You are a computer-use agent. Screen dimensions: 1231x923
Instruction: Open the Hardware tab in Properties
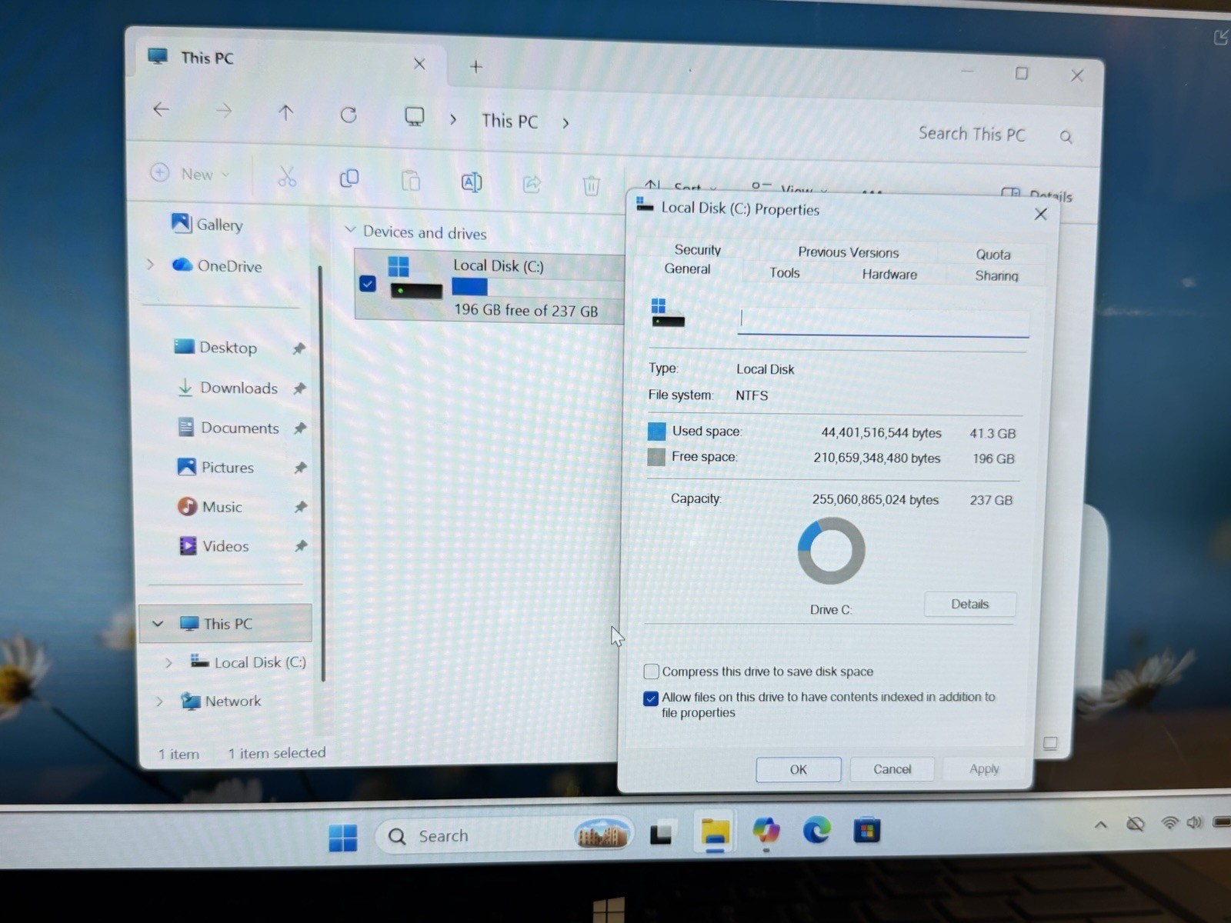pyautogui.click(x=889, y=275)
